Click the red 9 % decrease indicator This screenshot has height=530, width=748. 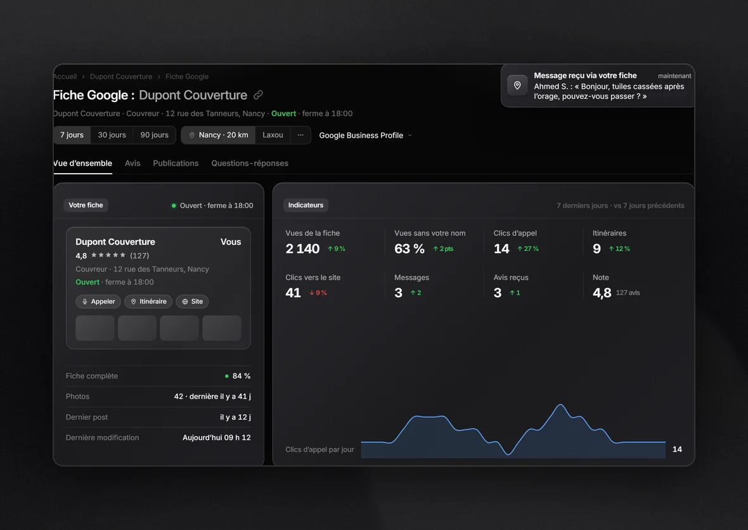tap(318, 293)
